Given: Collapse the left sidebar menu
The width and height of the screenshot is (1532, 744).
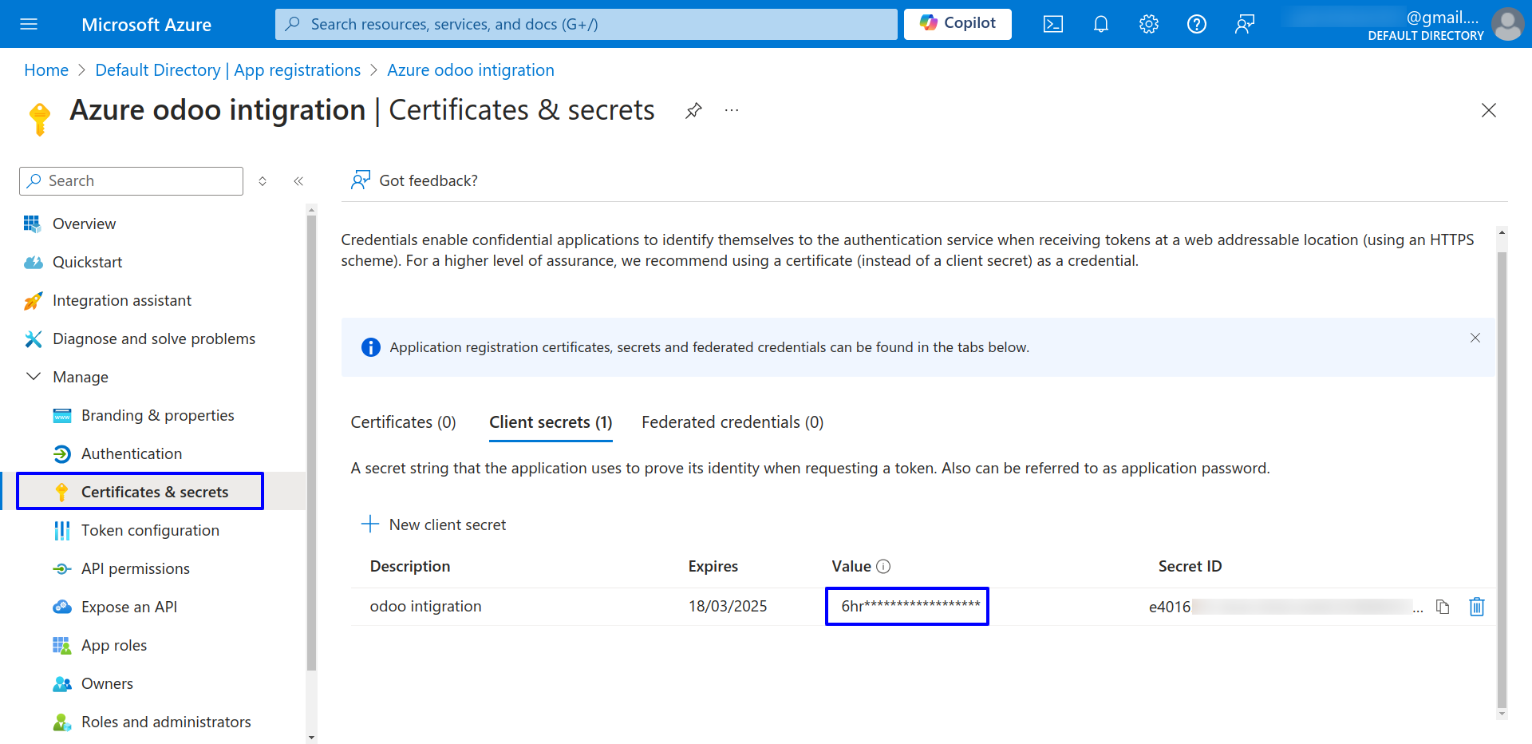Looking at the screenshot, I should pos(298,181).
